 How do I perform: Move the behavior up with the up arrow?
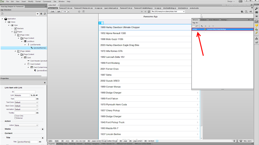tap(209, 26)
